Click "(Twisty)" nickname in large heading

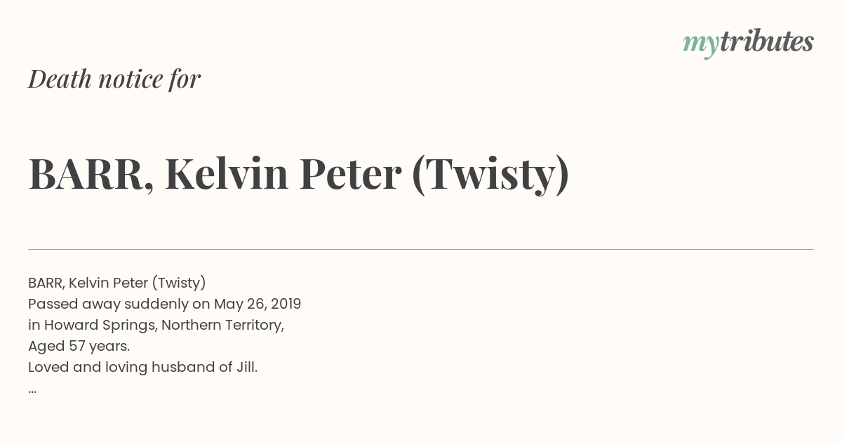pos(491,175)
